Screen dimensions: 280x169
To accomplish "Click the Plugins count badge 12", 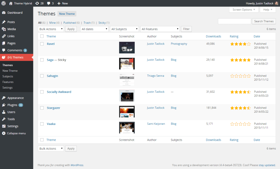I will point(21,105).
